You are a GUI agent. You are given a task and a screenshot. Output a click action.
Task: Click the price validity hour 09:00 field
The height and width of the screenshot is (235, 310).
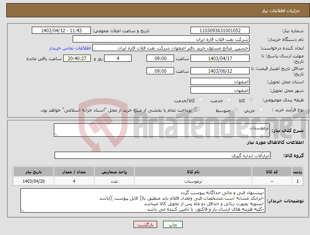coord(160,71)
